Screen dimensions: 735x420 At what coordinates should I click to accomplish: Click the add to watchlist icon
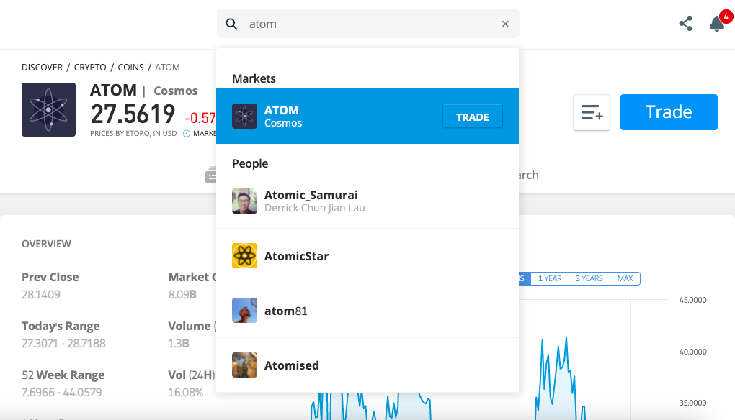click(592, 112)
